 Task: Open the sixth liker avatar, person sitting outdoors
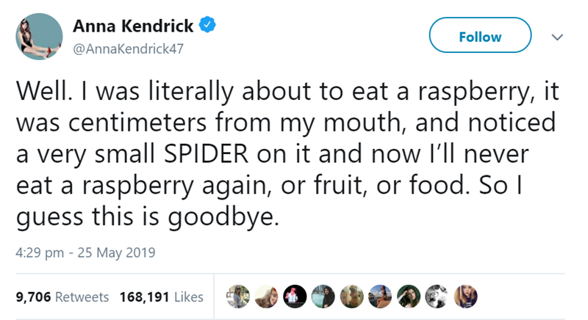(x=379, y=295)
